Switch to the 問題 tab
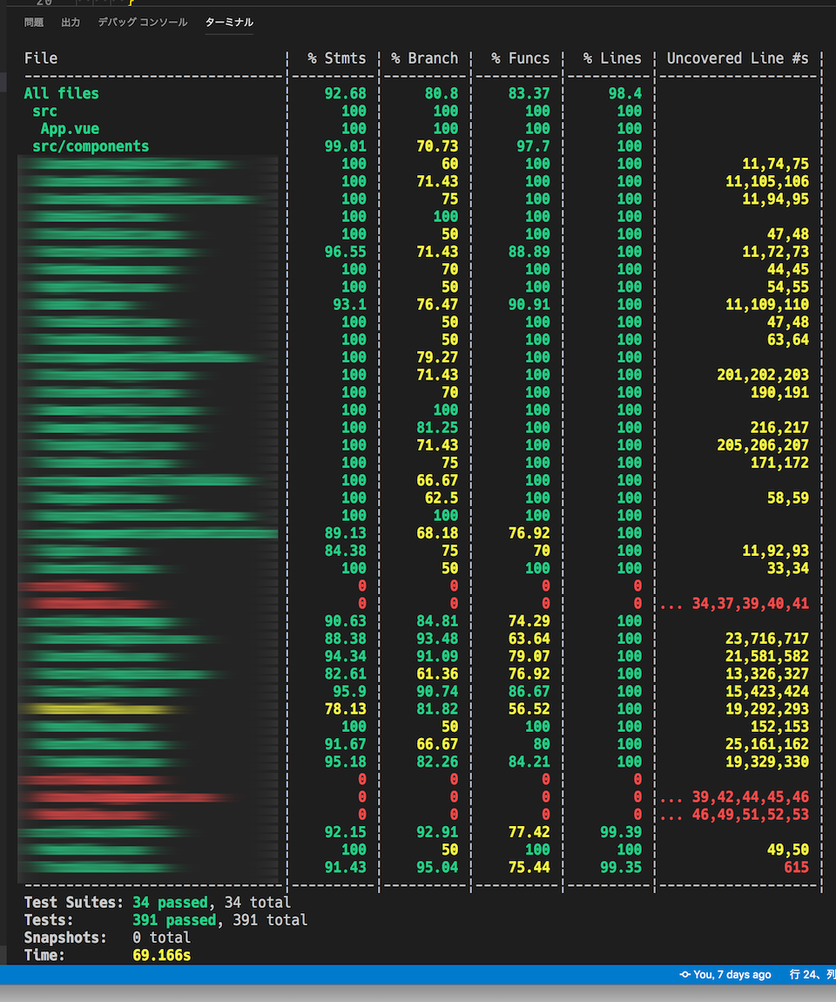This screenshot has height=1002, width=836. point(34,23)
